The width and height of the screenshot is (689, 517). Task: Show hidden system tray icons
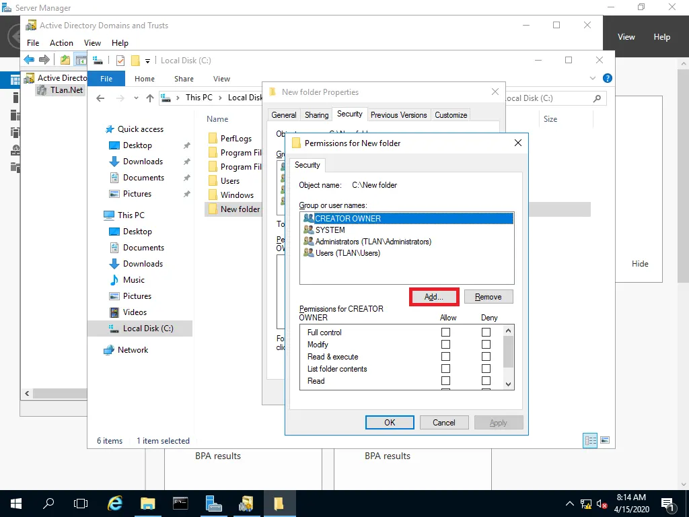[569, 504]
